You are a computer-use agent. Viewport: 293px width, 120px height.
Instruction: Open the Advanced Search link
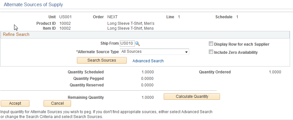[x=148, y=61]
